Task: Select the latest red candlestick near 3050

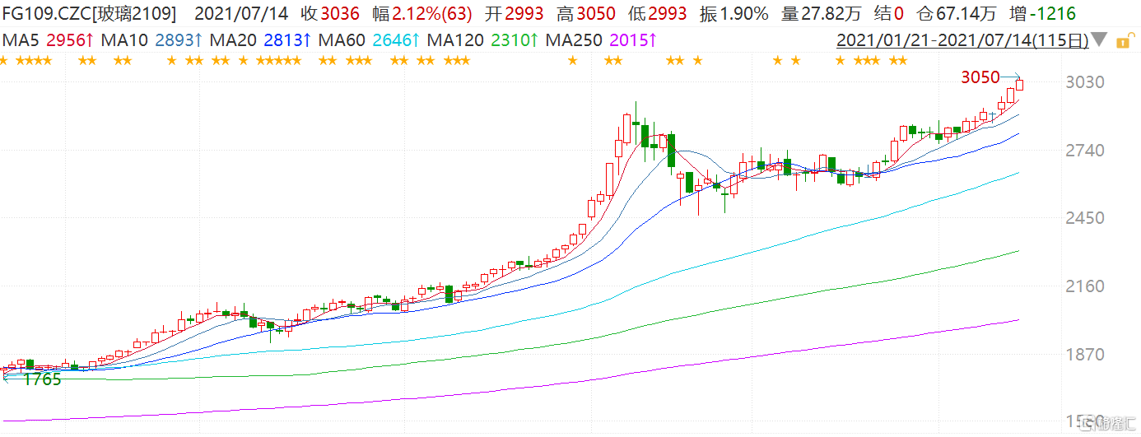Action: tap(1019, 84)
